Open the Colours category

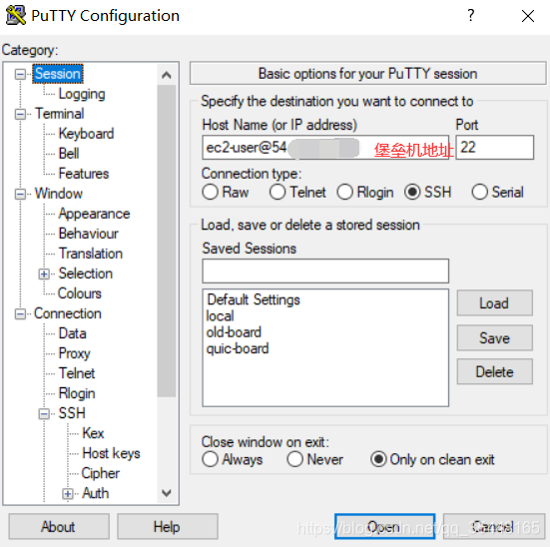(x=80, y=293)
